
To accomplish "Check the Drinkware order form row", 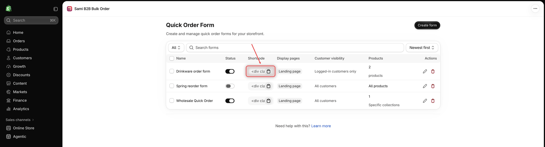I will coord(172,71).
